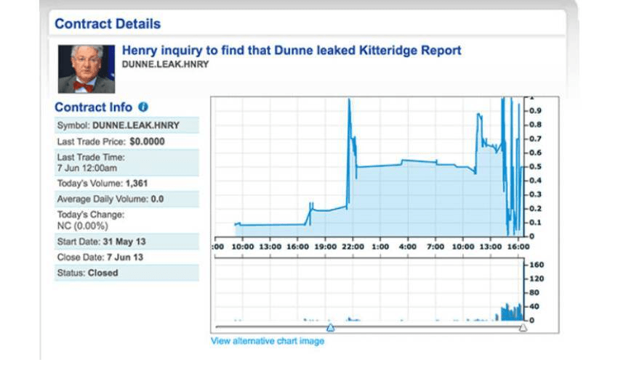
Task: Click the price spike near 22:00 on chart
Action: [350, 109]
